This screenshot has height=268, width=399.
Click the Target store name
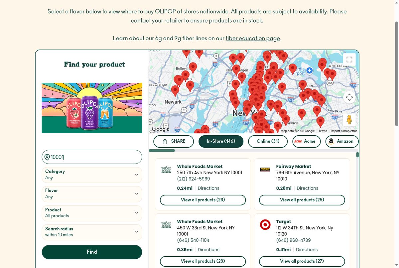[x=283, y=221]
